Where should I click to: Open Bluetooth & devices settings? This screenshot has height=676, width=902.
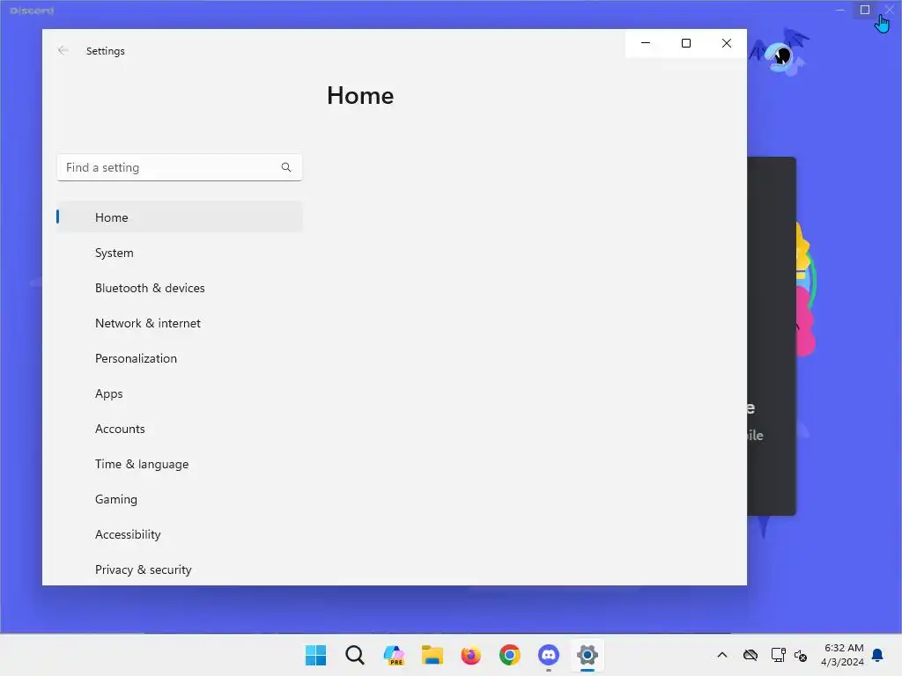(x=180, y=288)
